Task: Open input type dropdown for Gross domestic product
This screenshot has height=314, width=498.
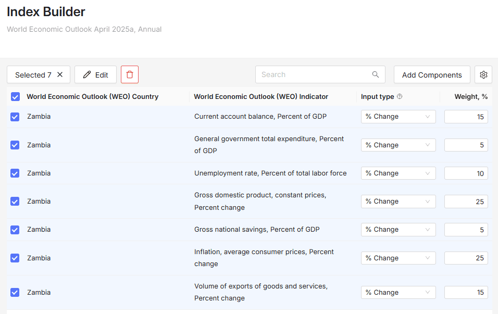Action: click(x=399, y=202)
